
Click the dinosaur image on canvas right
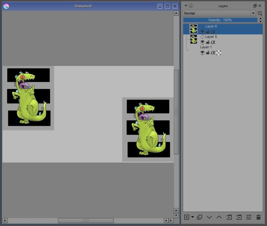[148, 129]
